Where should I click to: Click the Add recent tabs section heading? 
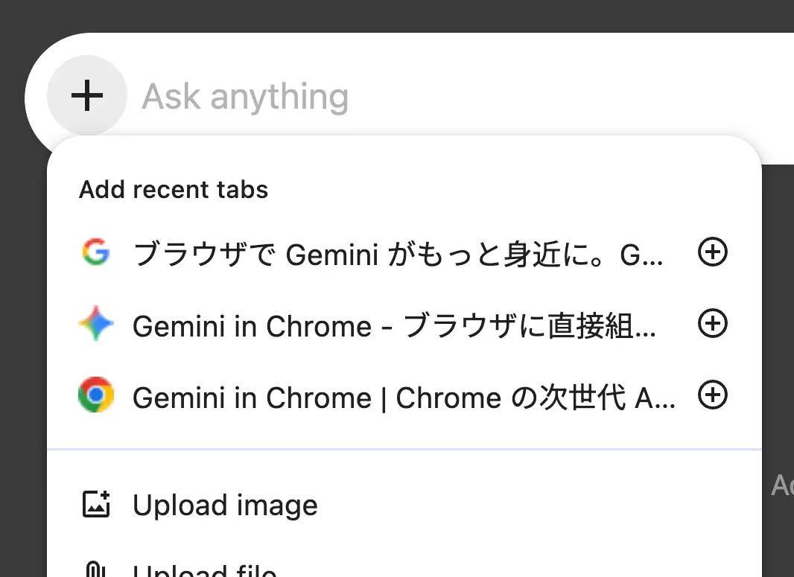point(173,189)
